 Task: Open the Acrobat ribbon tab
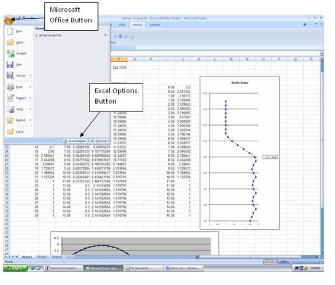point(155,25)
